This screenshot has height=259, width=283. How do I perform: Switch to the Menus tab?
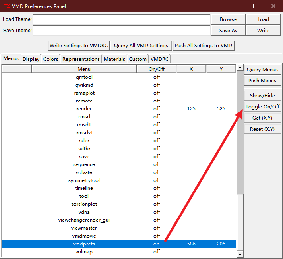(x=11, y=58)
